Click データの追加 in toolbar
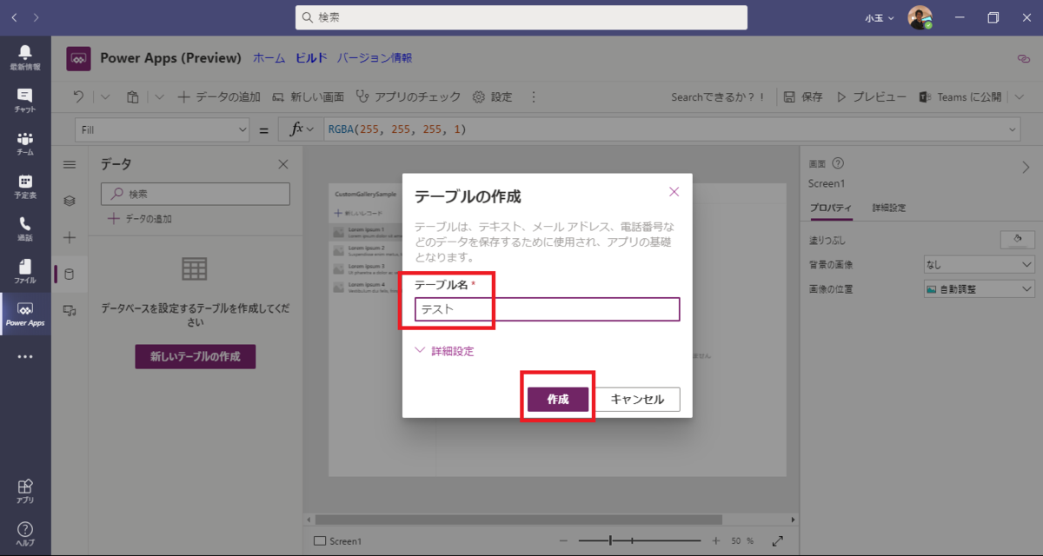The height and width of the screenshot is (556, 1043). [x=219, y=96]
